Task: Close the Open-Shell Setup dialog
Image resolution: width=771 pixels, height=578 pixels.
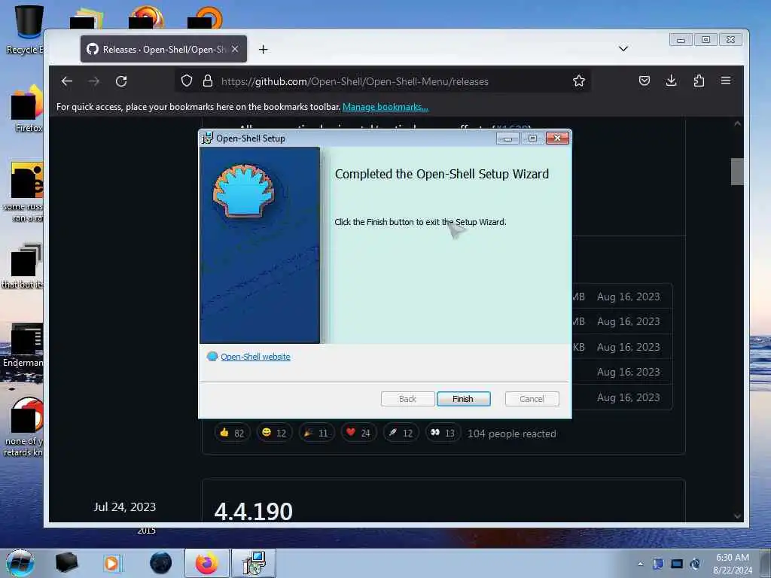Action: click(x=557, y=138)
